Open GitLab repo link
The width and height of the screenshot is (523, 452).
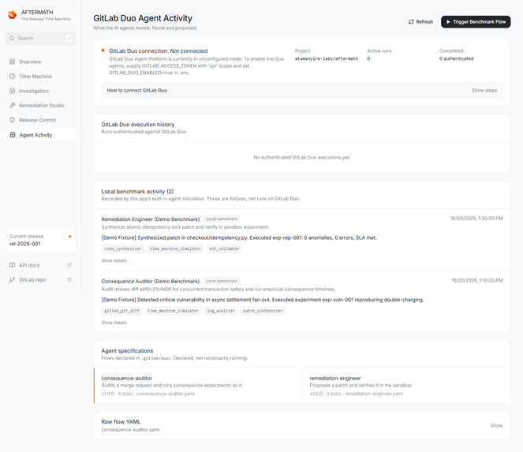tap(40, 279)
